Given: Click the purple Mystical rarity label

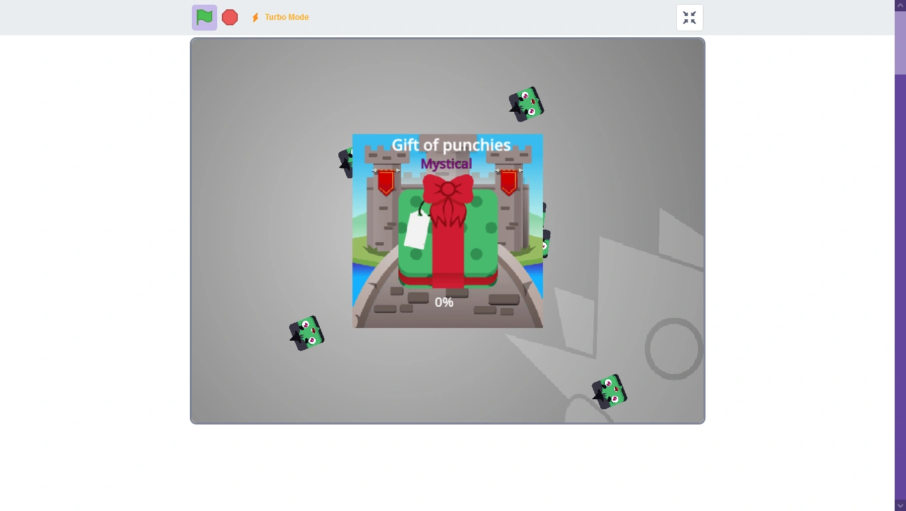Looking at the screenshot, I should (446, 164).
